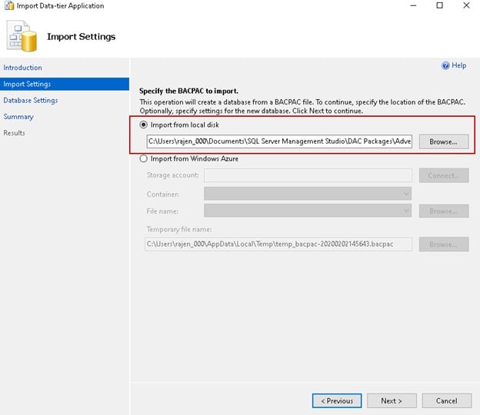Click the local BACPAC file path field
This screenshot has height=415, width=480.
pos(279,141)
